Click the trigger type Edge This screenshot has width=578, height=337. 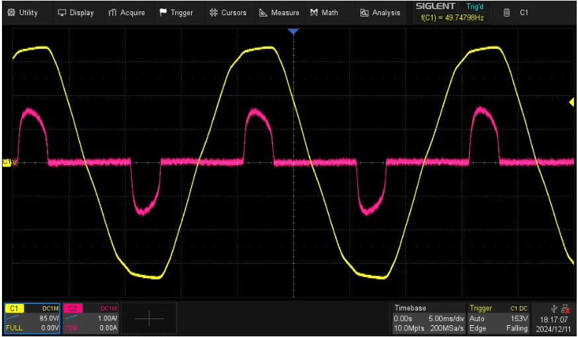pos(477,328)
